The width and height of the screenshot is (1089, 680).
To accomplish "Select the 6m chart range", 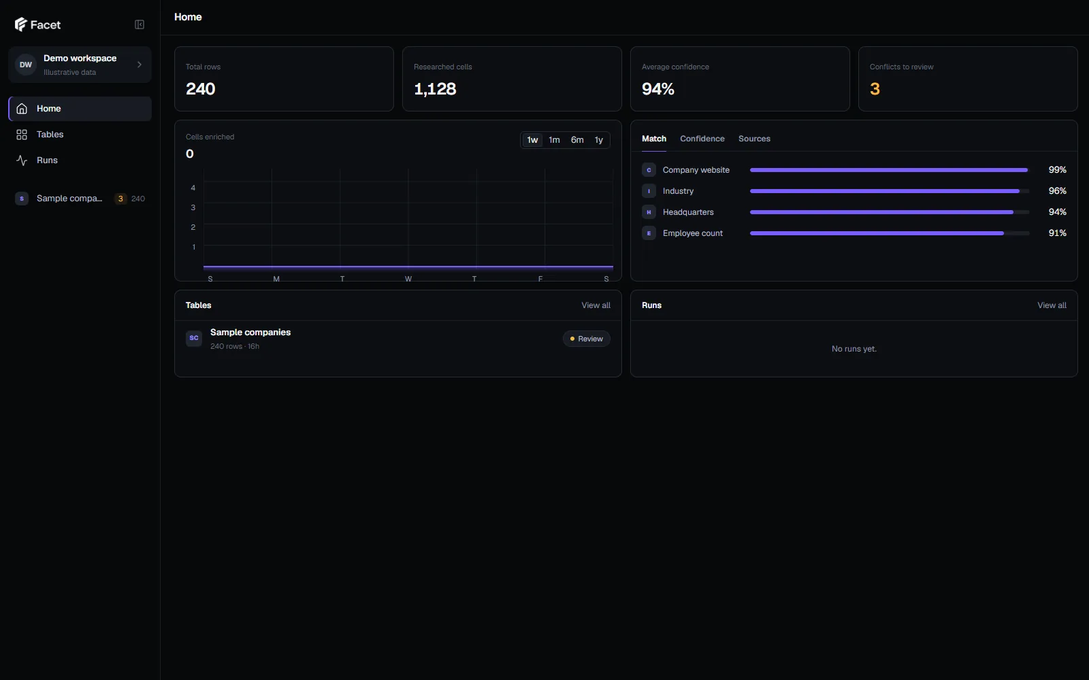I will click(577, 140).
